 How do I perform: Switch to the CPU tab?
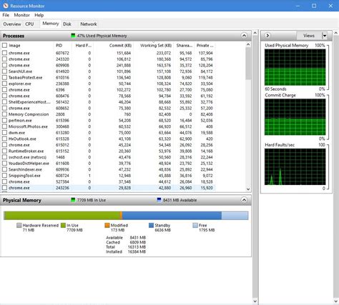pos(29,24)
